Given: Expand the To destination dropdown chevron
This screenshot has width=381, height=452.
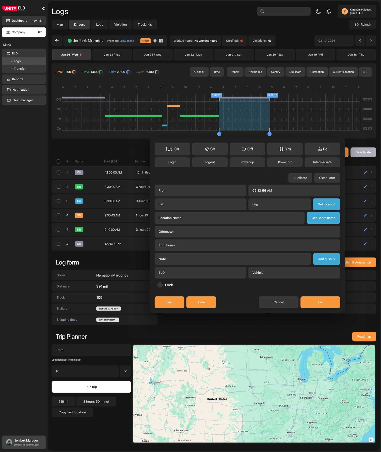Looking at the screenshot, I should pyautogui.click(x=125, y=371).
